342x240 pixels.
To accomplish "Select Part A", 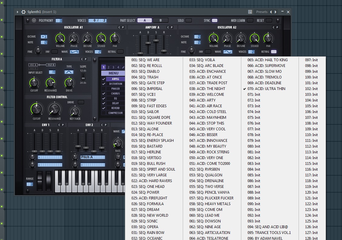I will click(145, 21).
